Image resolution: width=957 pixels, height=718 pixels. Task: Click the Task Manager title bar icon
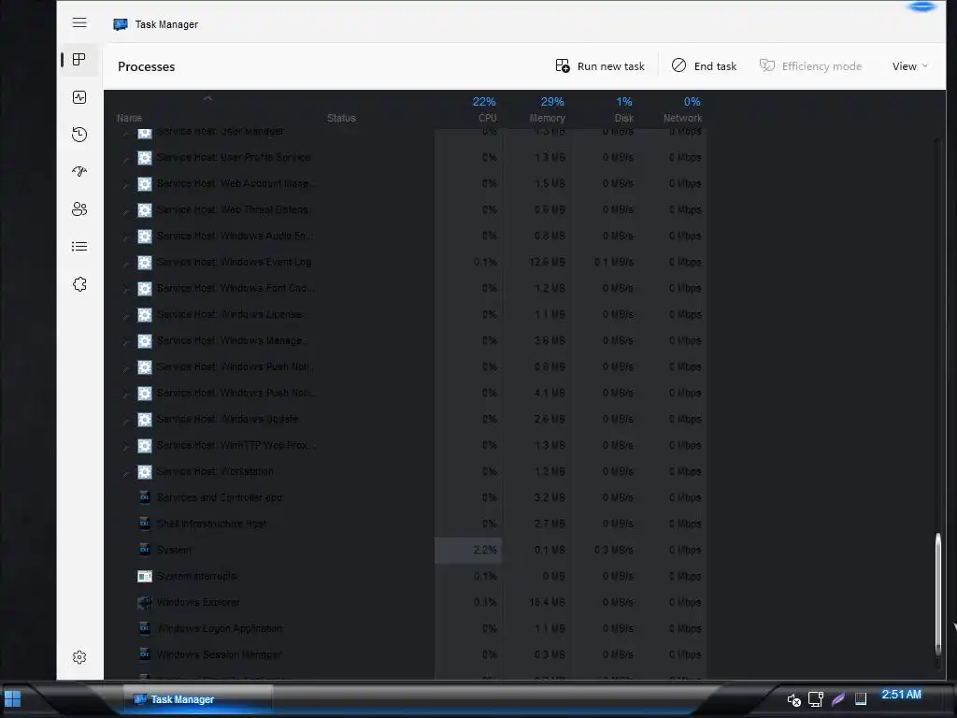[x=121, y=24]
